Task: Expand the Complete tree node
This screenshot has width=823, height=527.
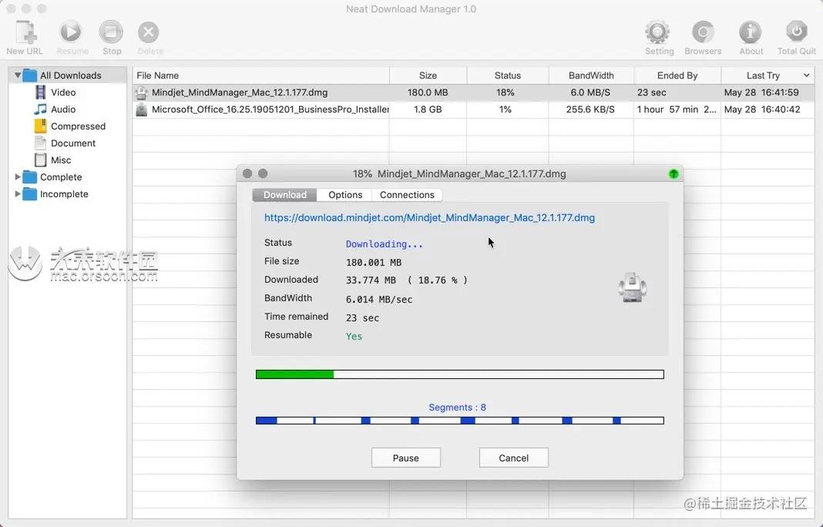Action: coord(17,177)
